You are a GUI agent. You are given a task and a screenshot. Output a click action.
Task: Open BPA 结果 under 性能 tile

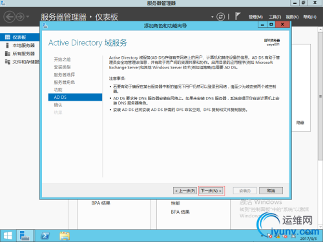pos(180,212)
